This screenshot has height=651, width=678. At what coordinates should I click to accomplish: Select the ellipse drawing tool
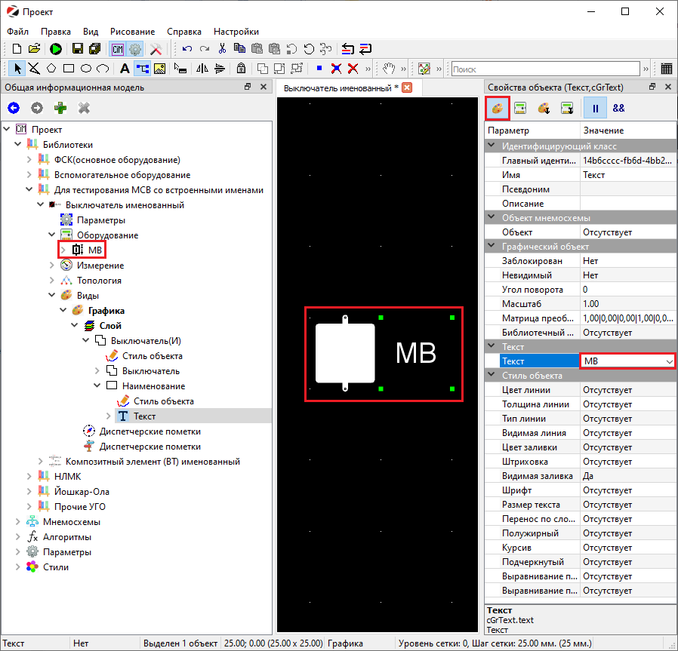[85, 69]
